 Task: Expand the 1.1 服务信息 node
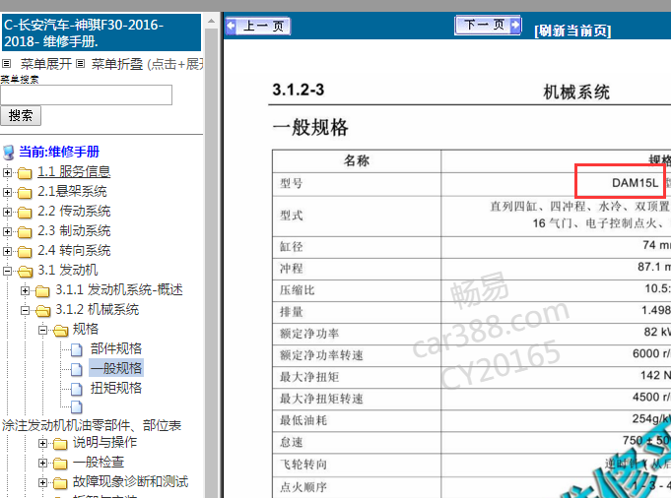[x=7, y=172]
